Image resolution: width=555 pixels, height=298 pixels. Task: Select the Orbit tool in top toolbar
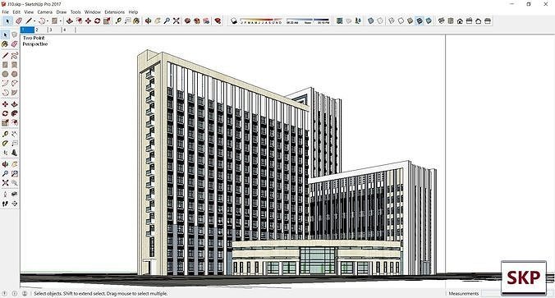(x=149, y=21)
